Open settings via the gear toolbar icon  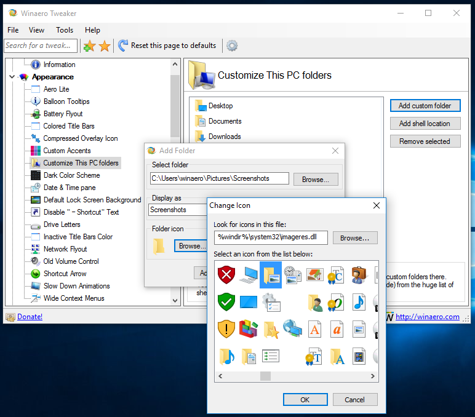232,46
